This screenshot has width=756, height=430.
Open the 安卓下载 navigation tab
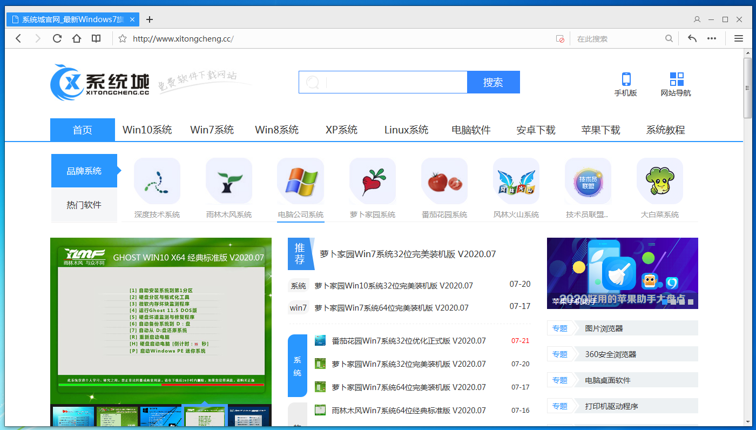coord(536,130)
